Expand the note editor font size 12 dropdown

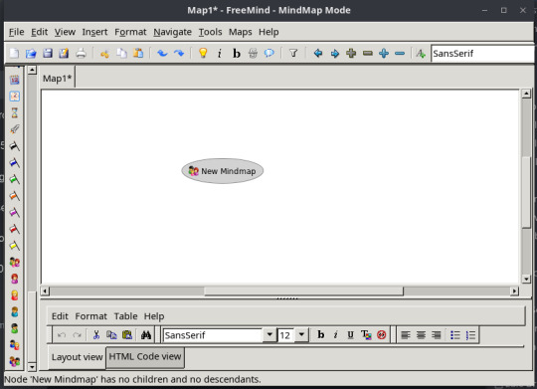[x=301, y=335]
